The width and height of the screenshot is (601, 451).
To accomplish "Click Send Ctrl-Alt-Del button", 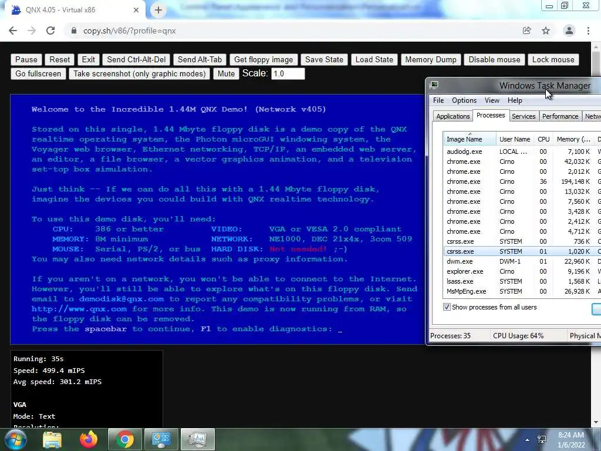I will [x=136, y=60].
